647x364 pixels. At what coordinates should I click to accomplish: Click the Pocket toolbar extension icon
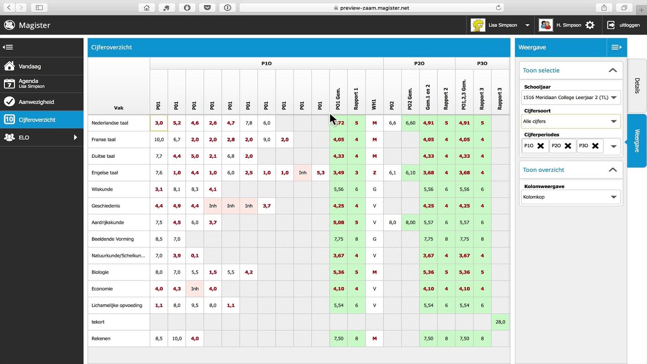pyautogui.click(x=207, y=8)
